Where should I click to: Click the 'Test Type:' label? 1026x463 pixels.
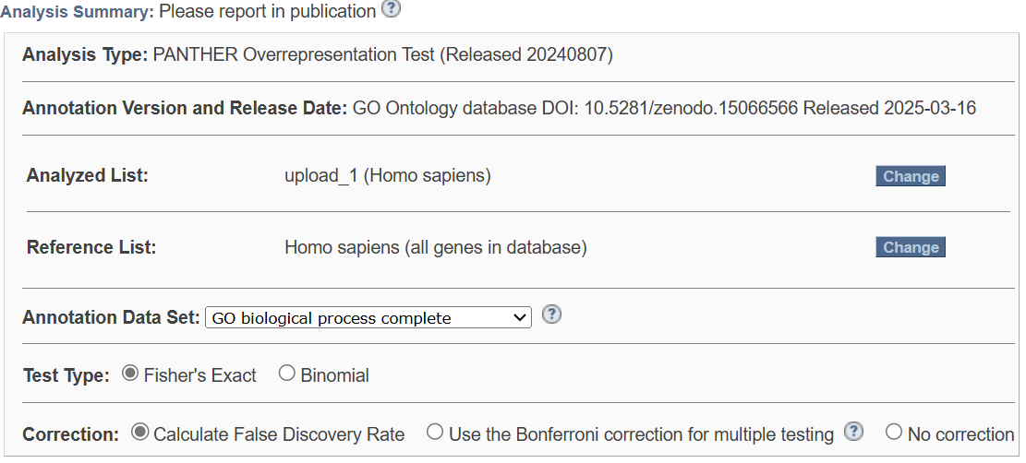(66, 376)
